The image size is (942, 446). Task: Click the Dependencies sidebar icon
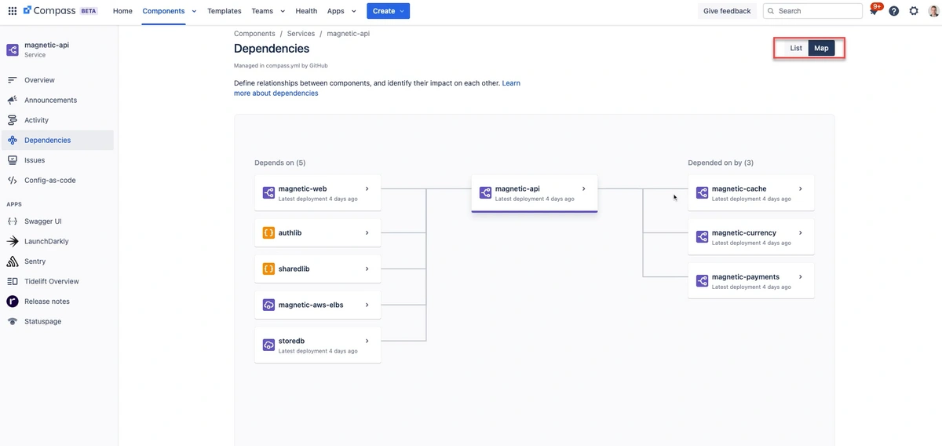coord(12,141)
